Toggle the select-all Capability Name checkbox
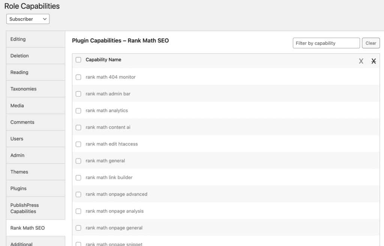 [78, 59]
